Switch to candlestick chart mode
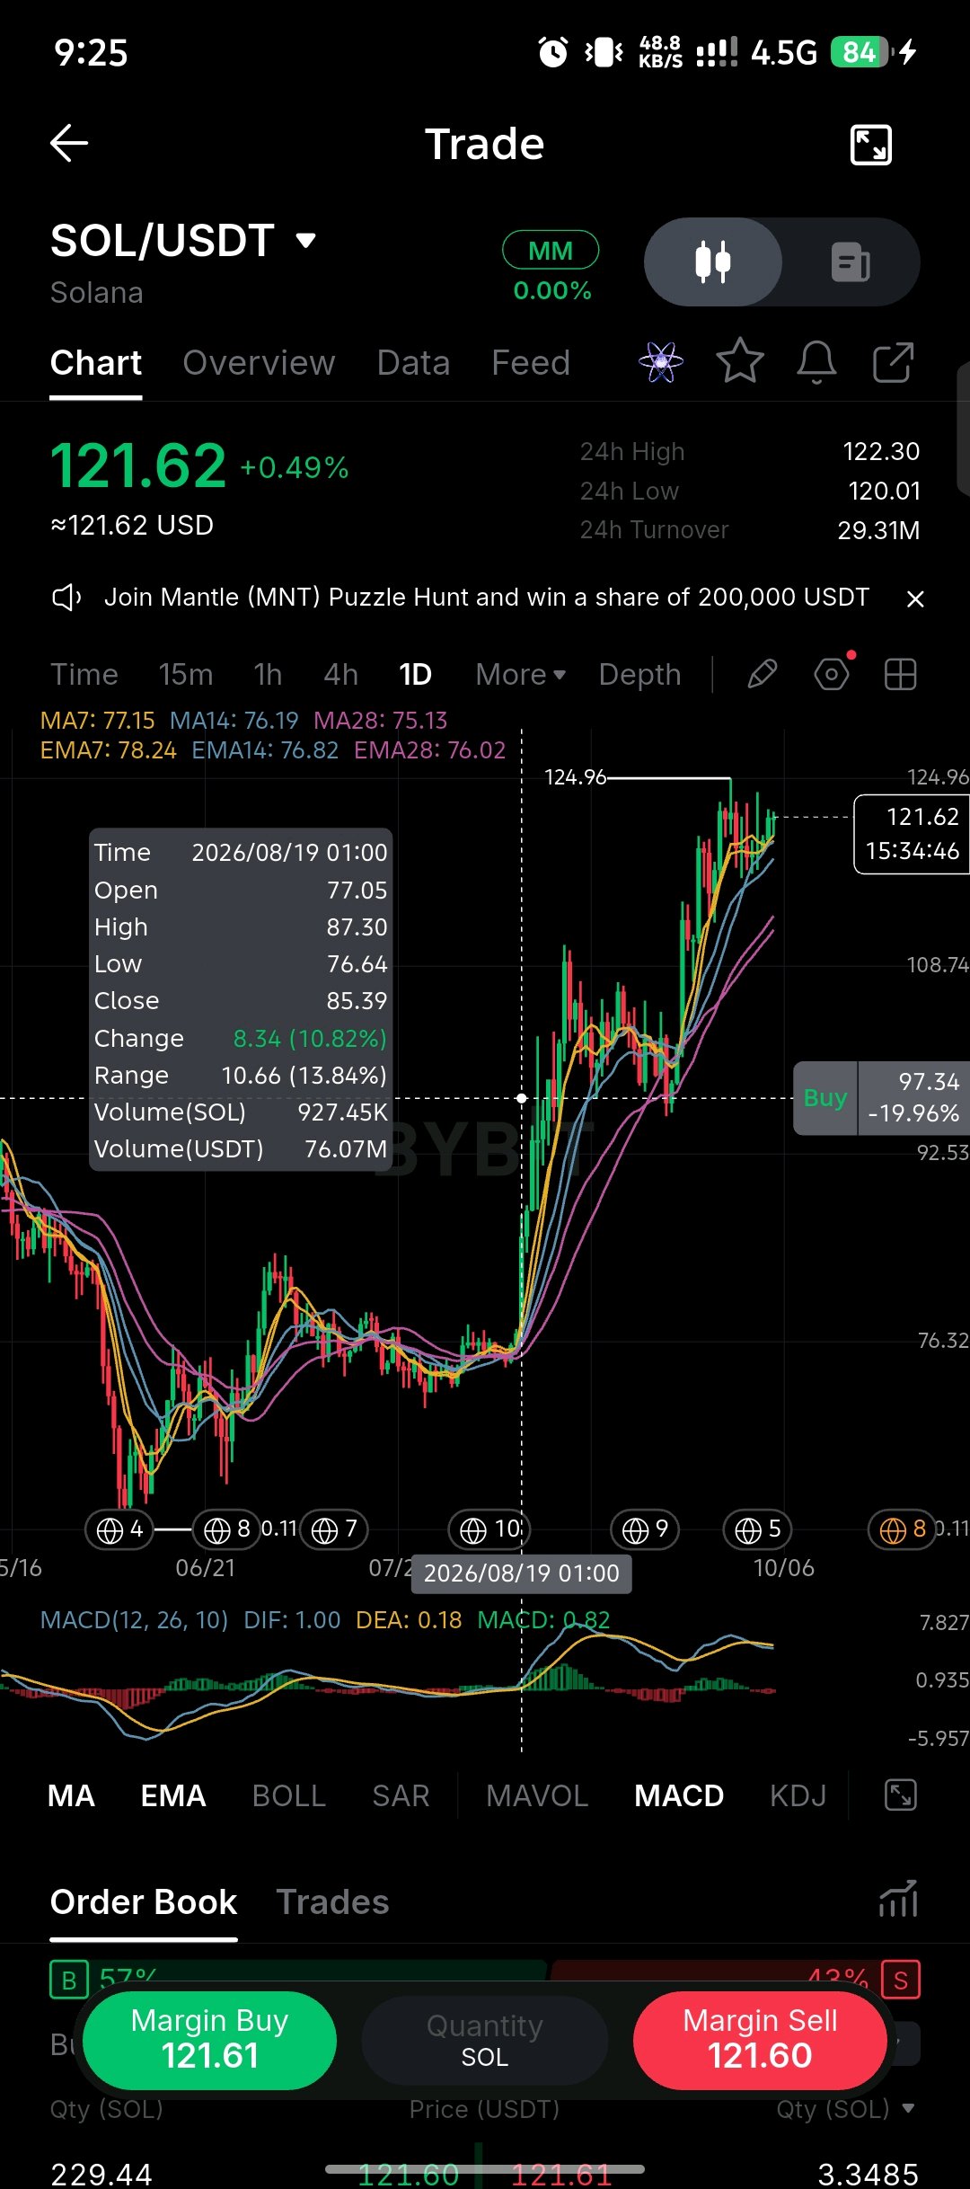 tap(713, 262)
